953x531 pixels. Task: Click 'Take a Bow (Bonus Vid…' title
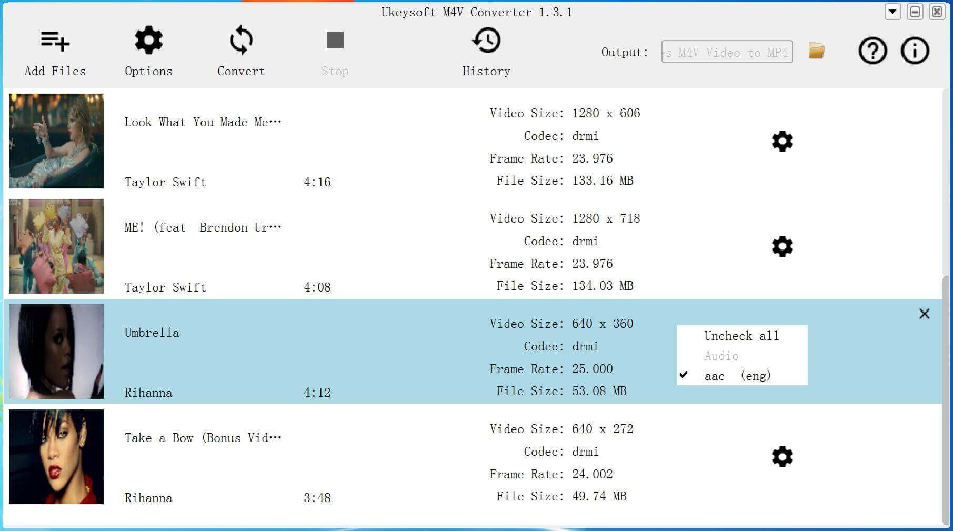[x=203, y=438]
